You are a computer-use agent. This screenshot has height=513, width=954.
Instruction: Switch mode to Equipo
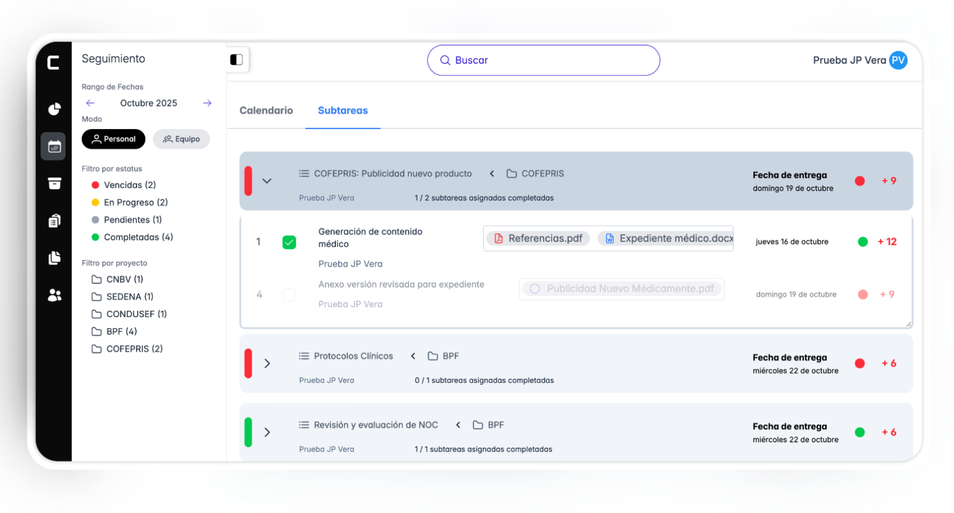pyautogui.click(x=181, y=139)
